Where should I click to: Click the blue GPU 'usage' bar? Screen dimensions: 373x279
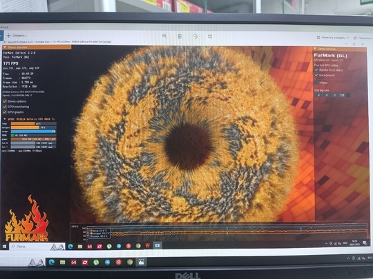34,131
